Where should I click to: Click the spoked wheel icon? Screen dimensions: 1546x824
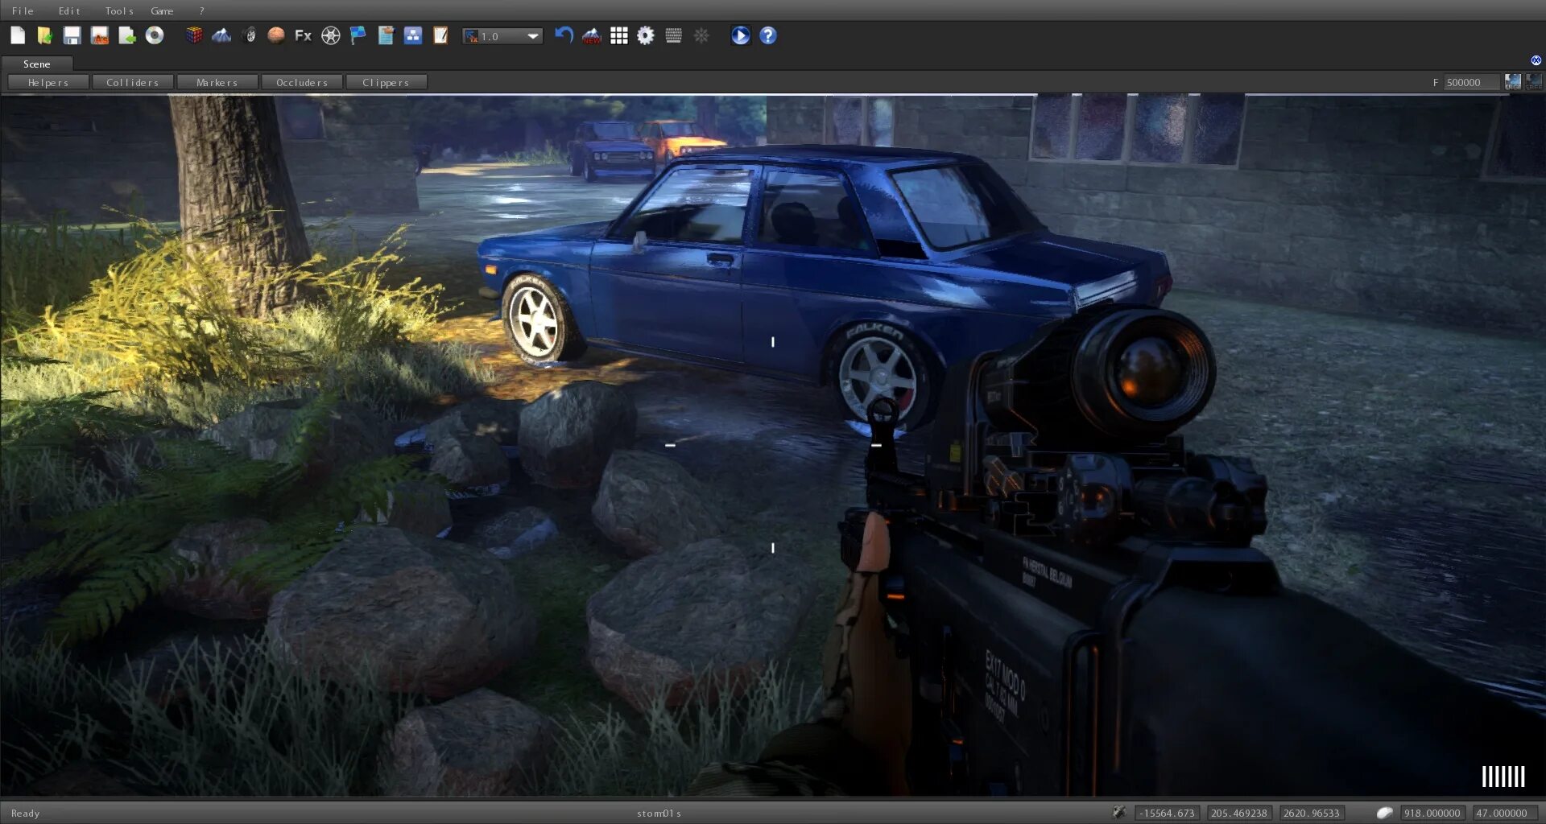[331, 35]
